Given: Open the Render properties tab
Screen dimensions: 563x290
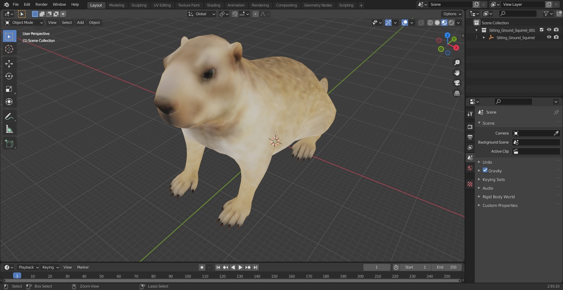Looking at the screenshot, I should click(x=470, y=127).
